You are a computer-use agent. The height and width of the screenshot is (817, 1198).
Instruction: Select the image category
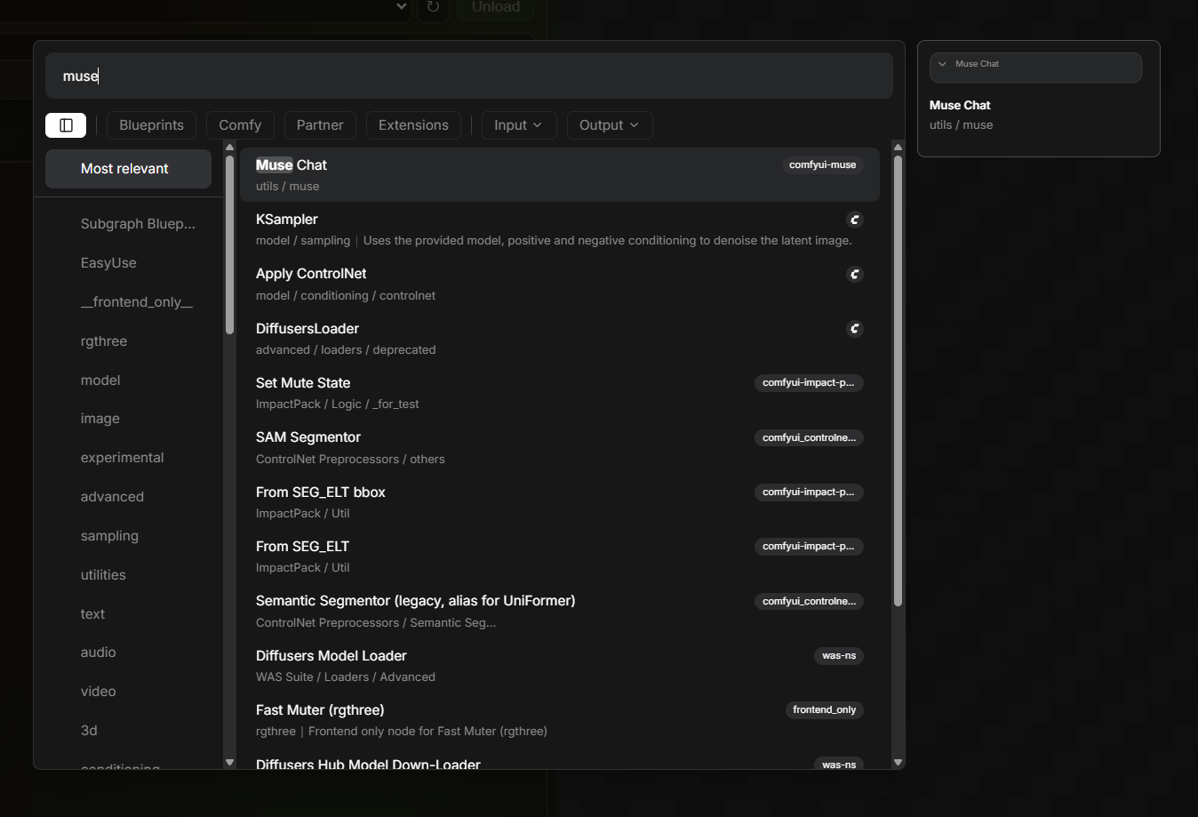coord(128,419)
